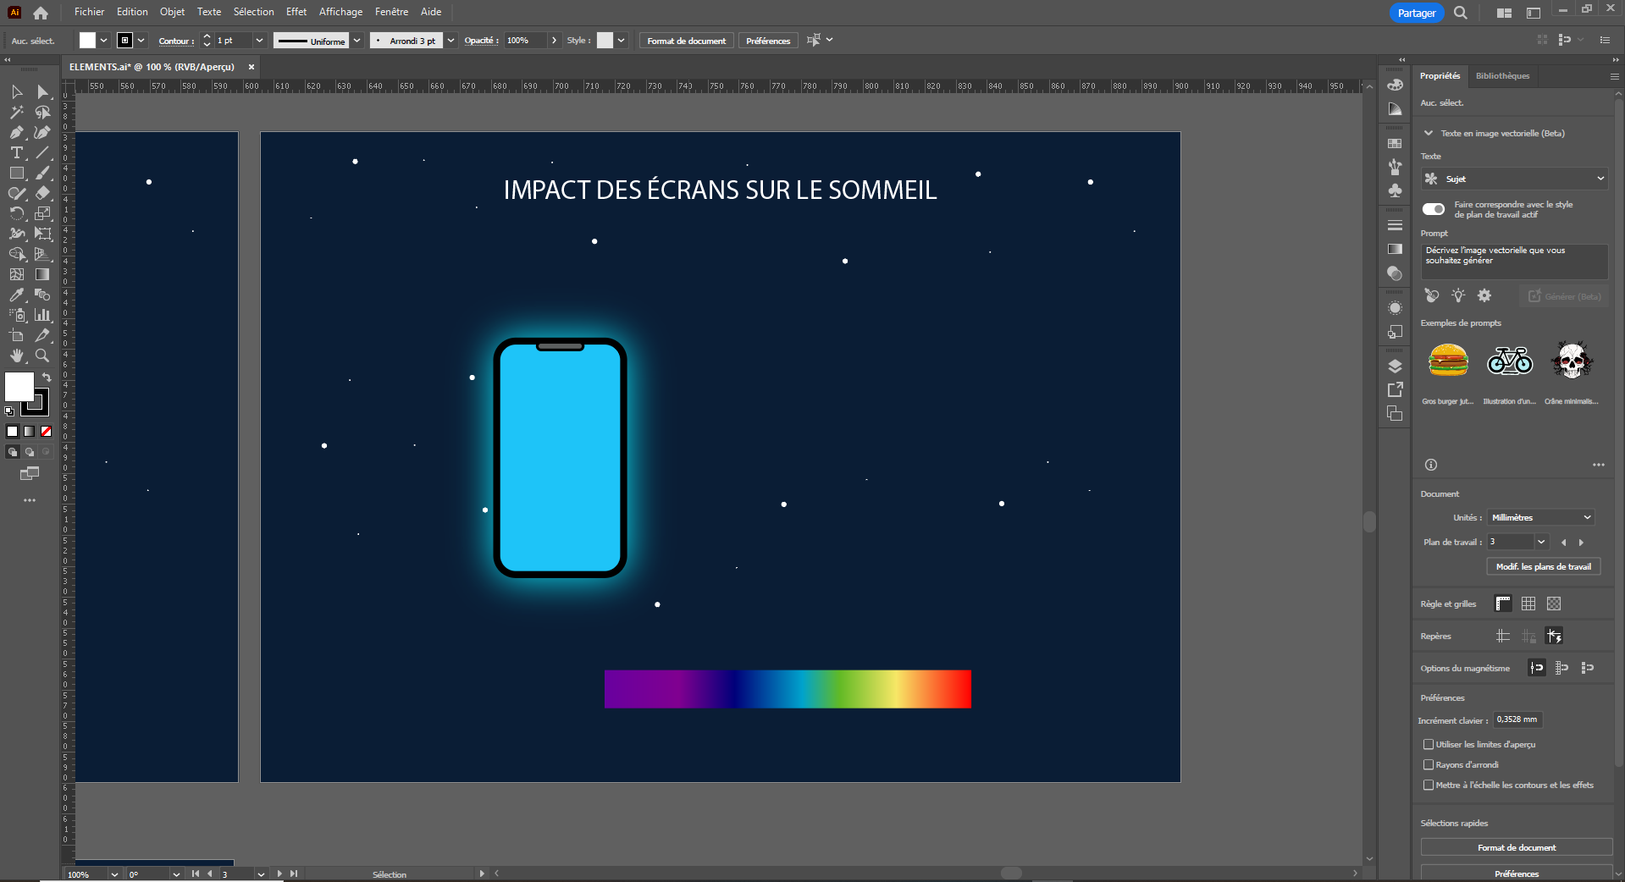
Task: Switch to the Bibliothèques tab
Action: pos(1502,75)
